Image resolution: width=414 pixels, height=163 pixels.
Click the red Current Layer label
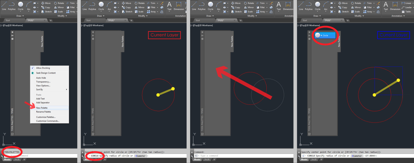click(164, 35)
